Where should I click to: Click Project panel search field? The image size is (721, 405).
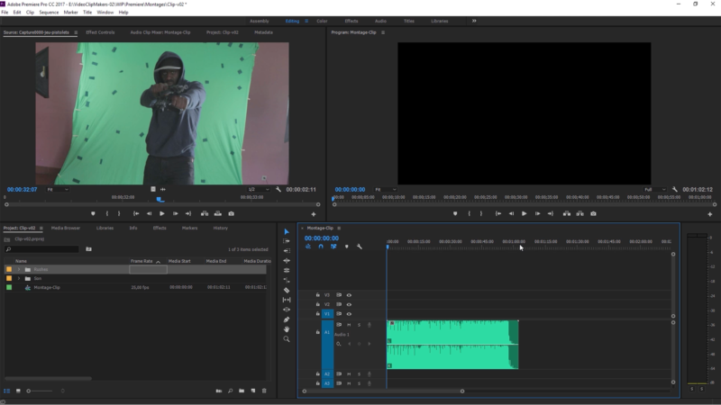pos(42,249)
